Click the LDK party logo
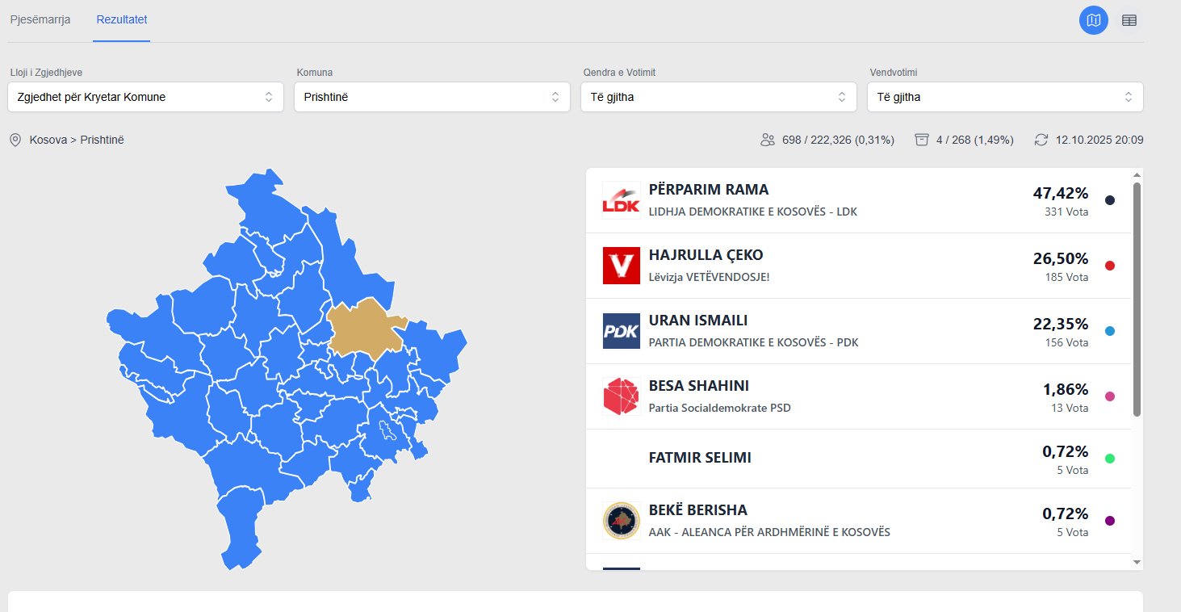This screenshot has height=612, width=1181. [621, 200]
